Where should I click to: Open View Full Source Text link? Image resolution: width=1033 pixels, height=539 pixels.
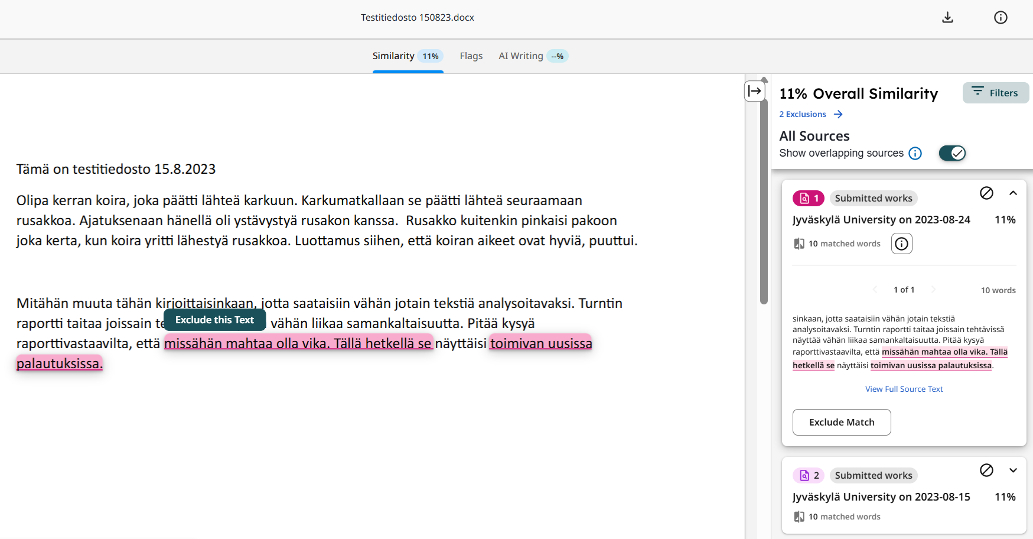point(904,389)
